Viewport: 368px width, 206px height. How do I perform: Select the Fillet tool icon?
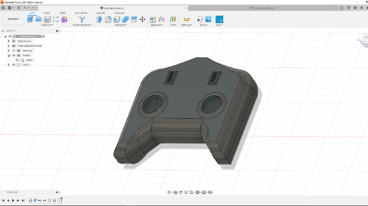(108, 19)
